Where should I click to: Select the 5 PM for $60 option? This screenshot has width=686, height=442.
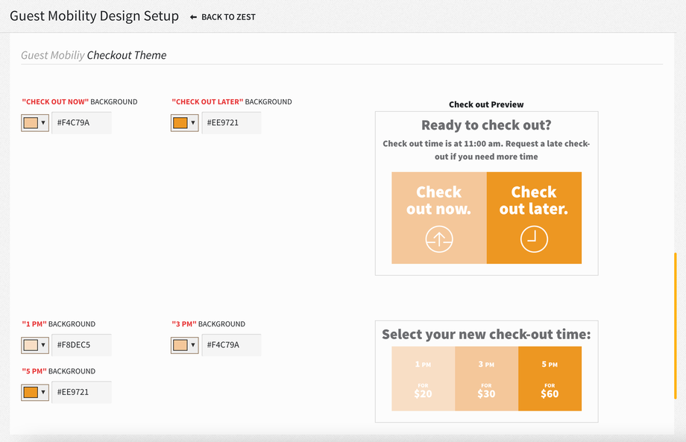(x=550, y=379)
